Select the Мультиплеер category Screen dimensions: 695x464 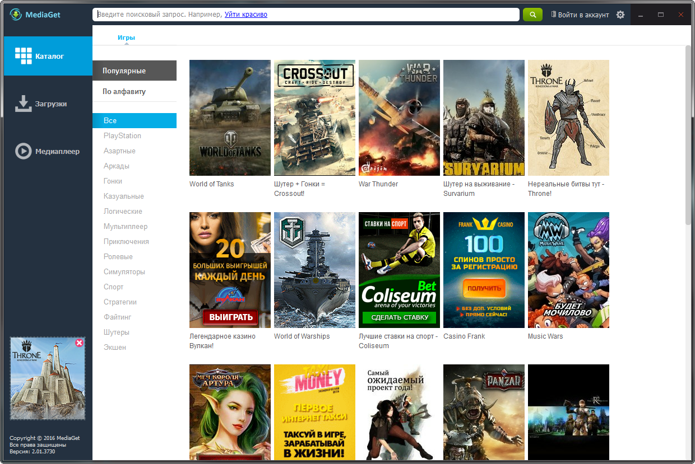tap(126, 227)
